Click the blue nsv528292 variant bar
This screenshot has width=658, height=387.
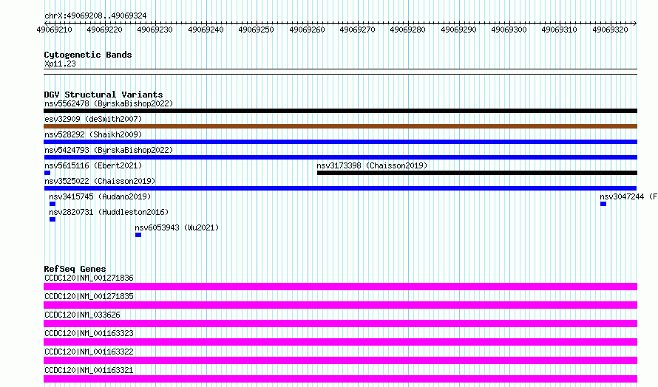pos(340,142)
